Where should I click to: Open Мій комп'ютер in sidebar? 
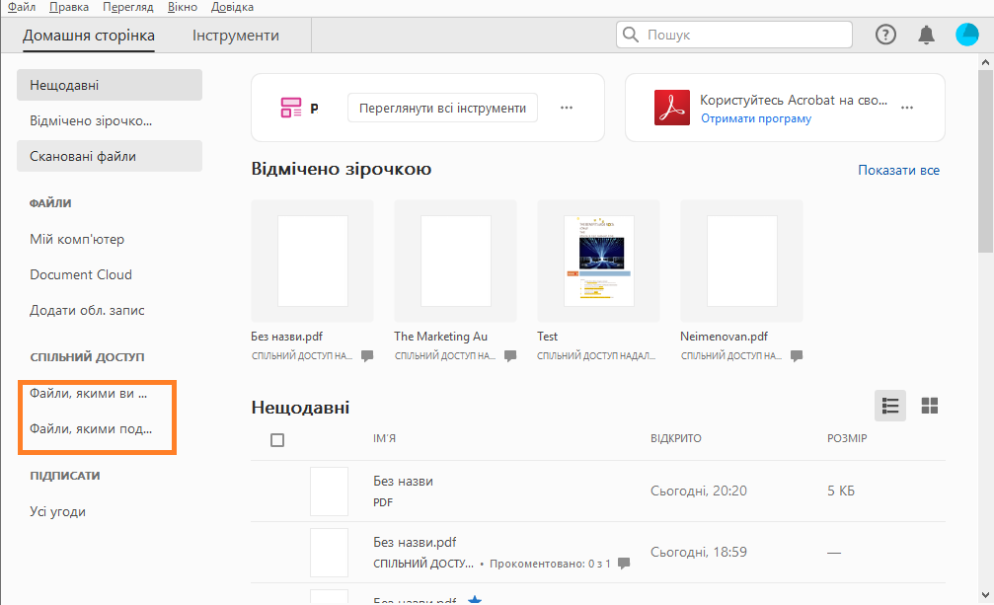[77, 240]
